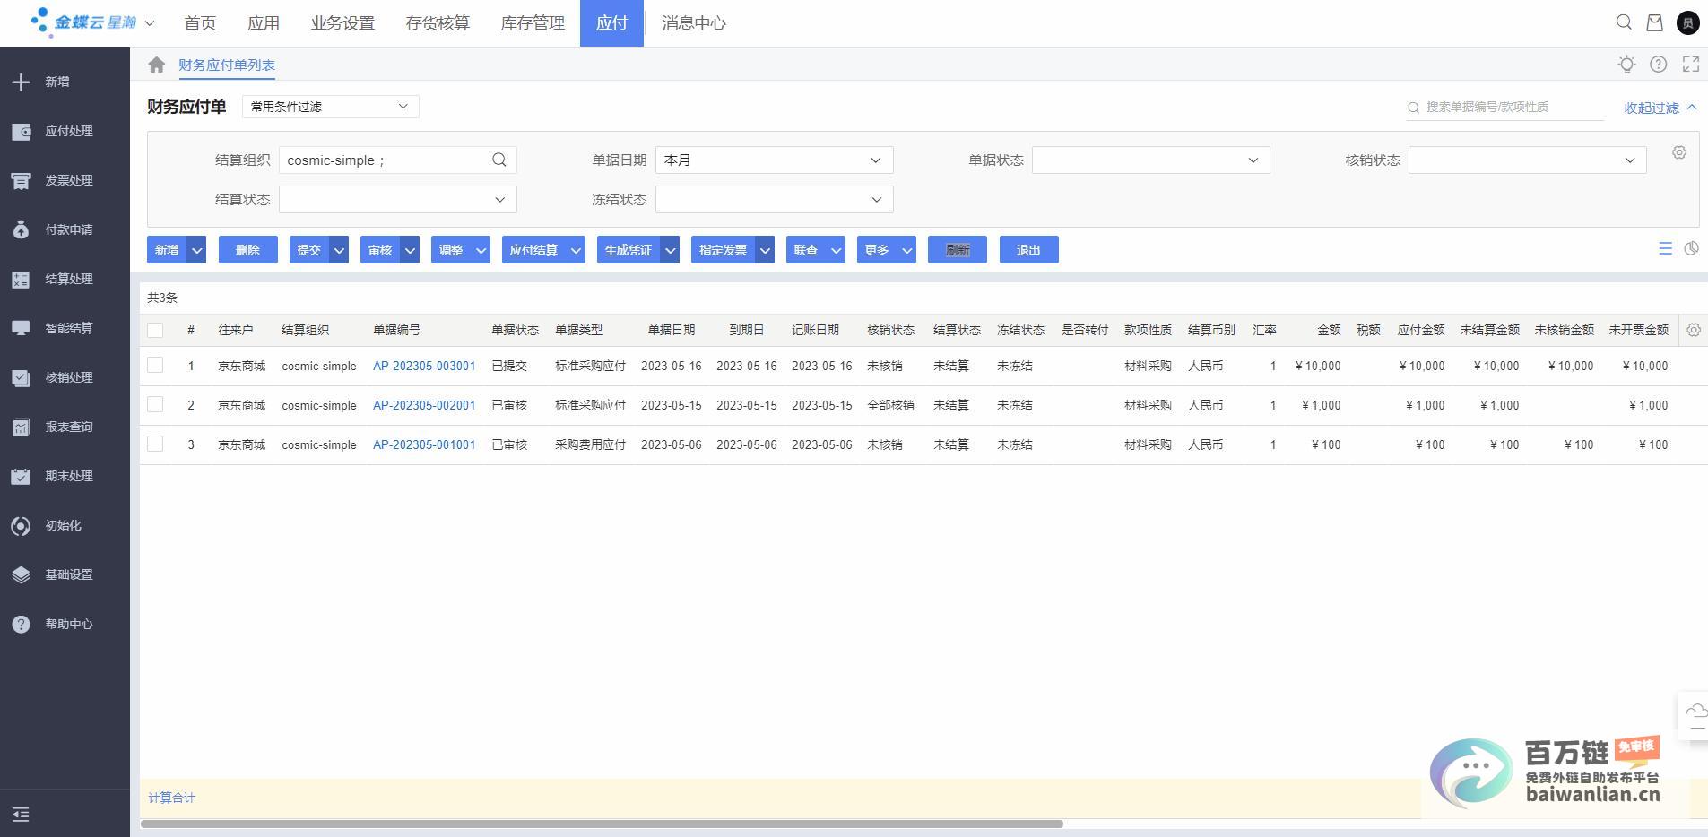Open the shopping bag icon in header
1708x837 pixels.
pyautogui.click(x=1655, y=22)
